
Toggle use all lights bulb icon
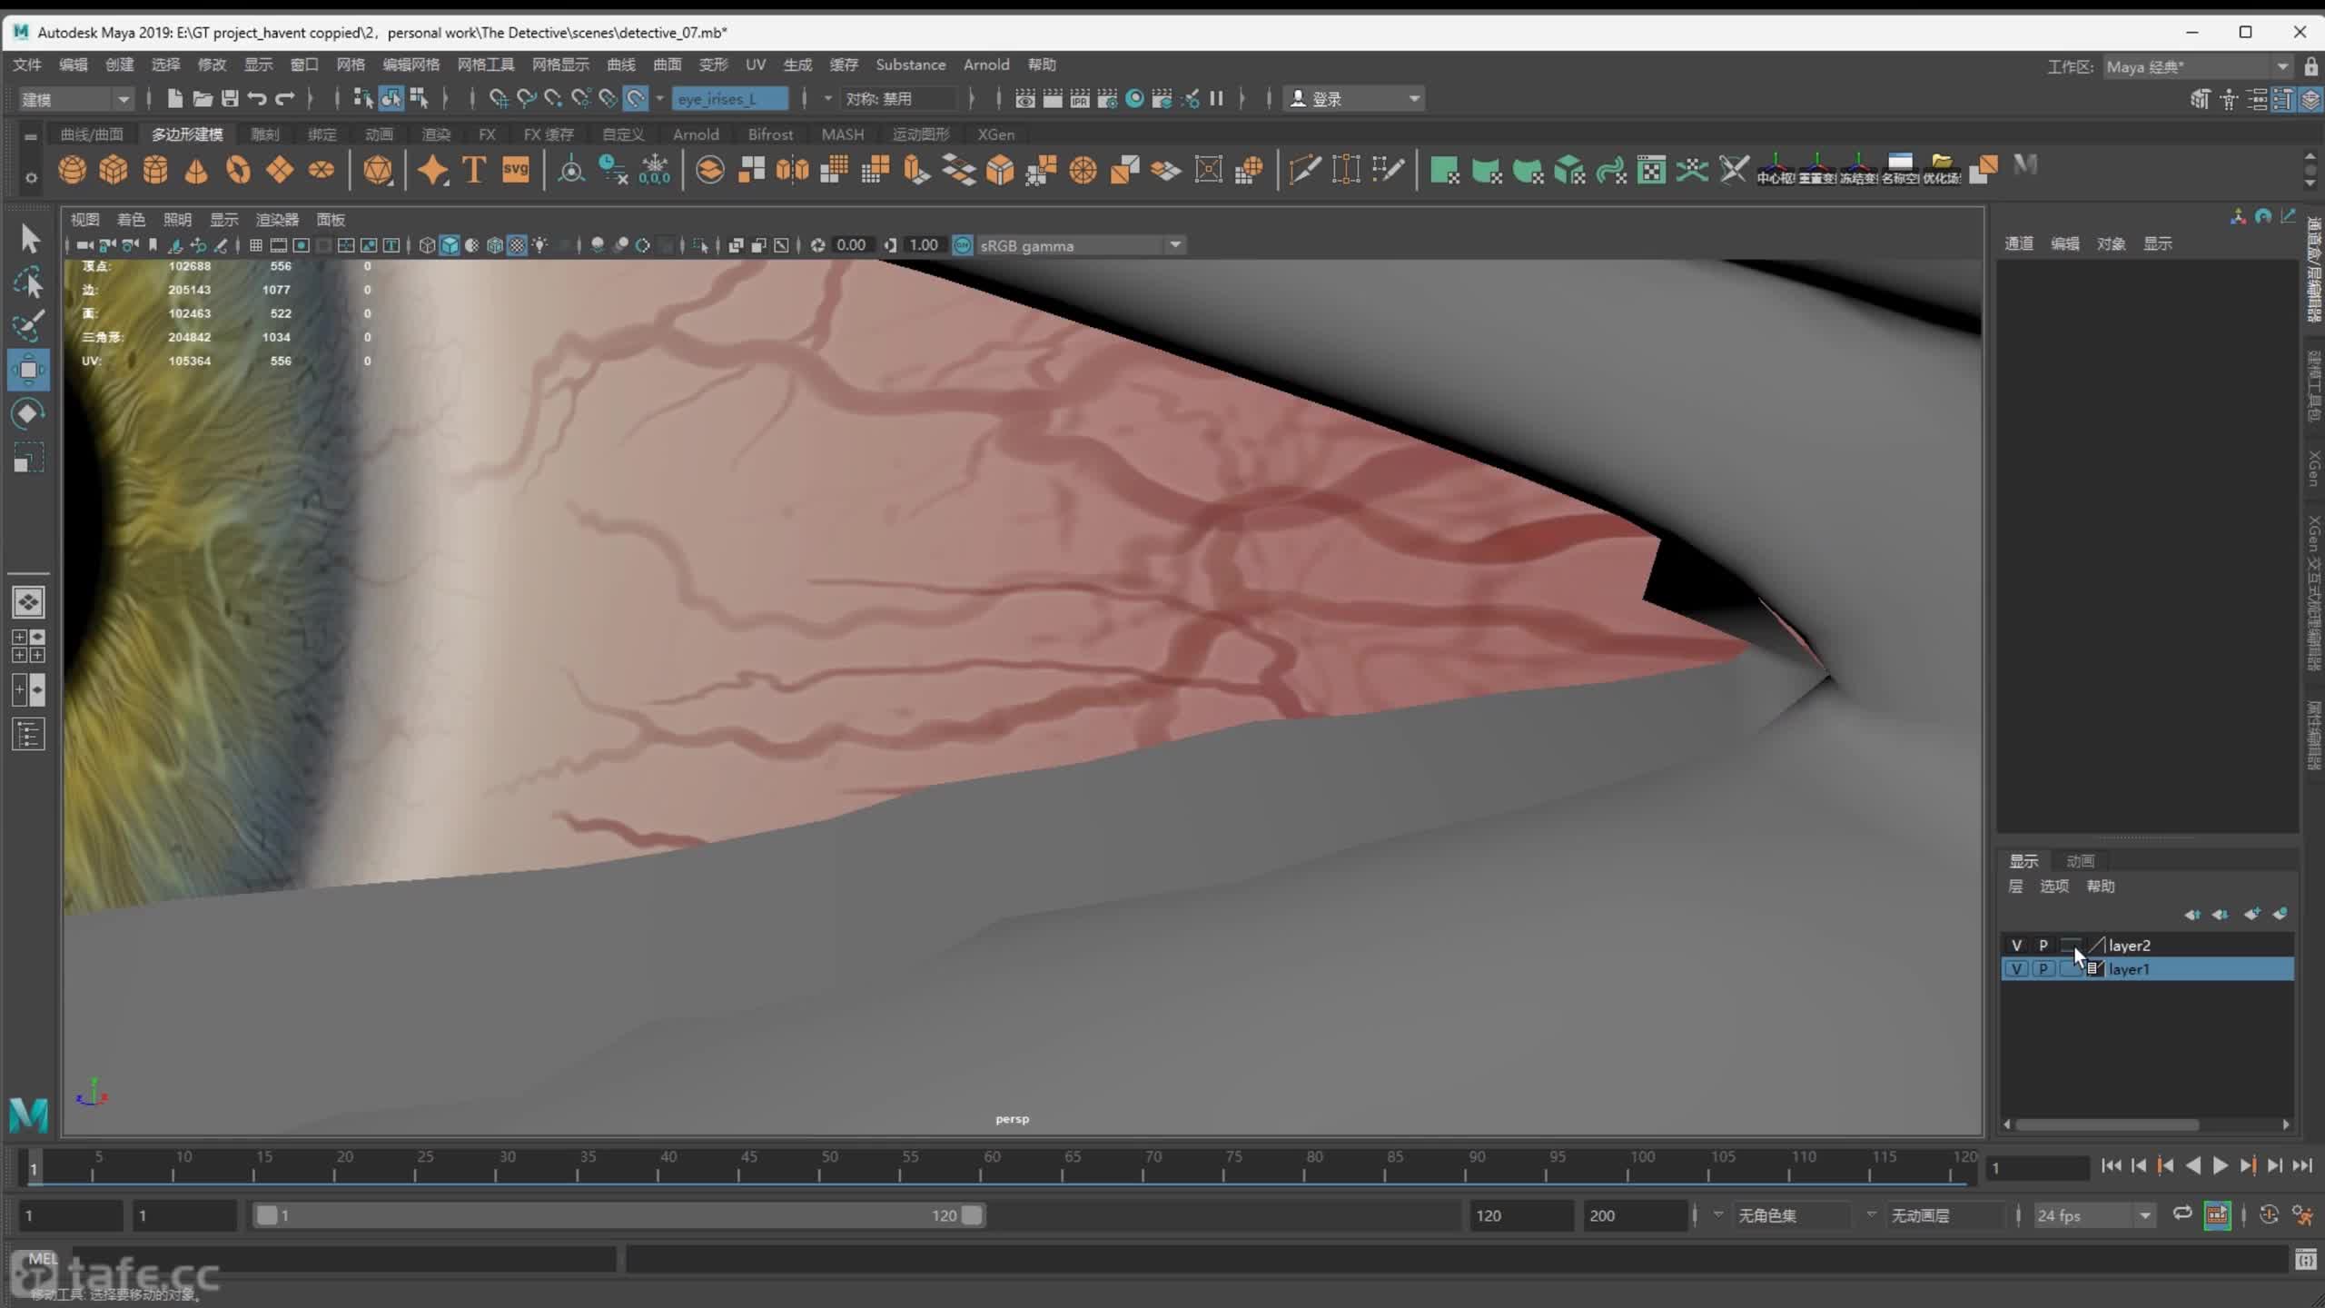[540, 245]
